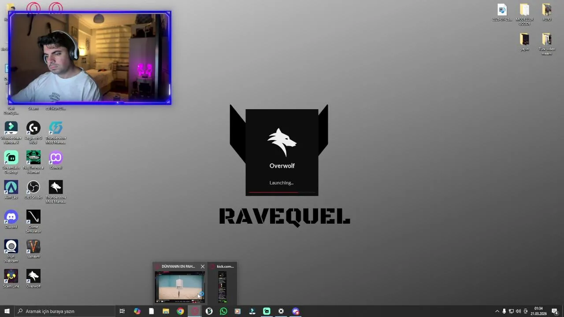Open Iriun Webcam desktop shortcut

click(11, 251)
